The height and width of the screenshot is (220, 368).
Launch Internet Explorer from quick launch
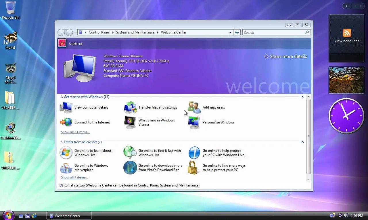coord(34,216)
